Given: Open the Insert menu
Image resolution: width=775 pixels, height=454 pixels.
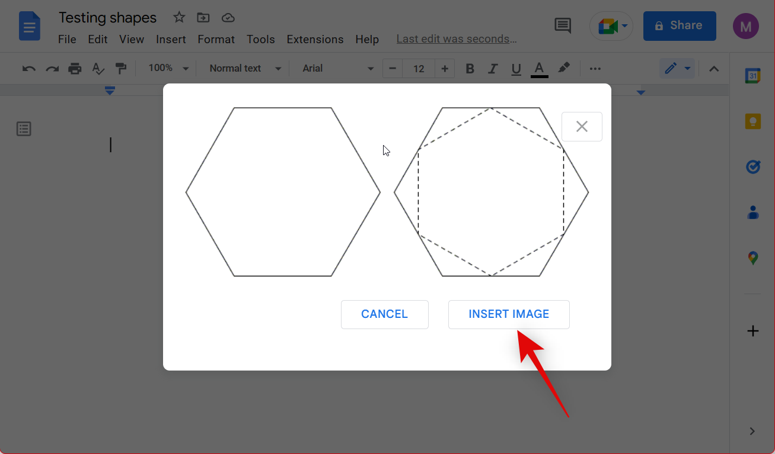Looking at the screenshot, I should (171, 40).
